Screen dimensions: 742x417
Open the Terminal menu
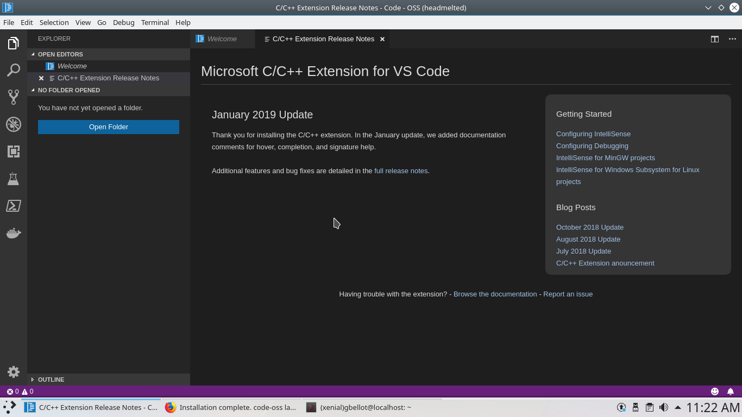(x=155, y=22)
